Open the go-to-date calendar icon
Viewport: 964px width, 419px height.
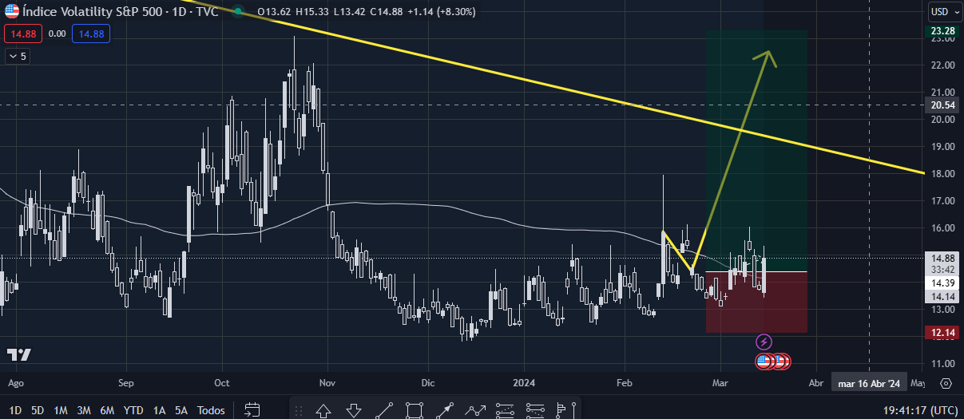(252, 410)
